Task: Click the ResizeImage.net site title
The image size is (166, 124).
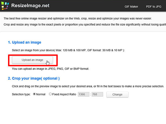Action: pos(30,6)
